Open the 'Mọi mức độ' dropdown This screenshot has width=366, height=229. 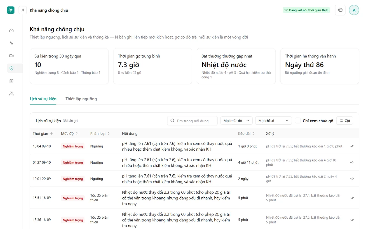point(237,121)
